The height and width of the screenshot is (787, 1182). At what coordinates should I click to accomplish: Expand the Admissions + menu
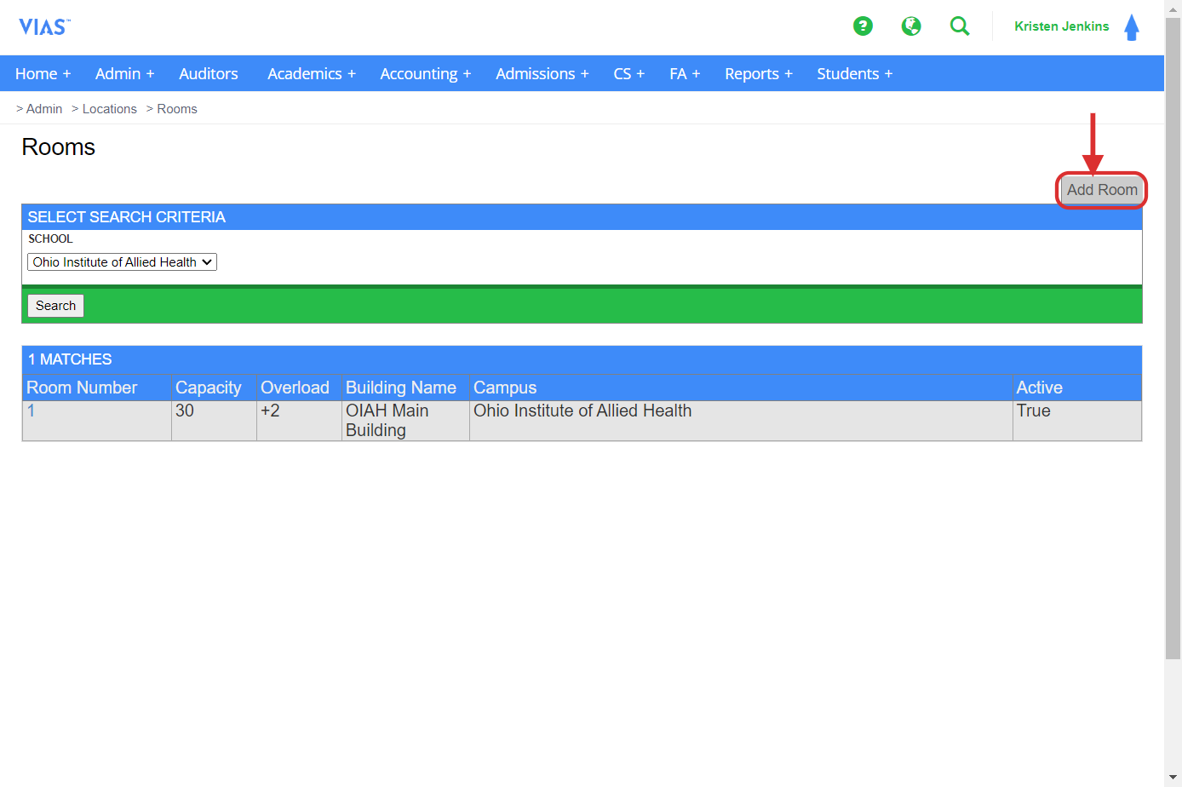pyautogui.click(x=542, y=74)
